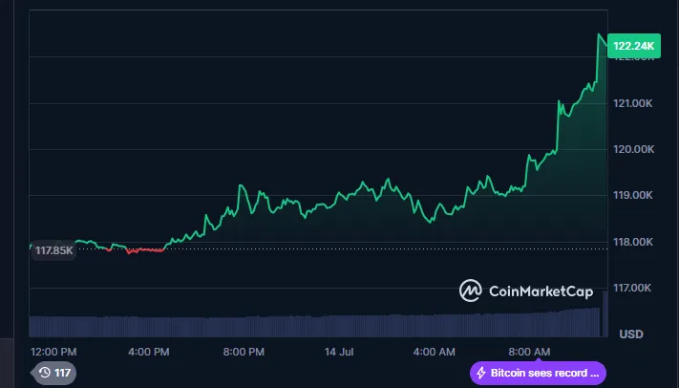Click the 8:00 PM time axis label
This screenshot has width=679, height=388.
click(x=243, y=352)
